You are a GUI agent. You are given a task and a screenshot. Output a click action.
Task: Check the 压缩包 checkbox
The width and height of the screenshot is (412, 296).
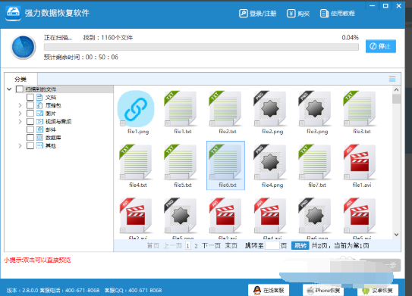30,105
